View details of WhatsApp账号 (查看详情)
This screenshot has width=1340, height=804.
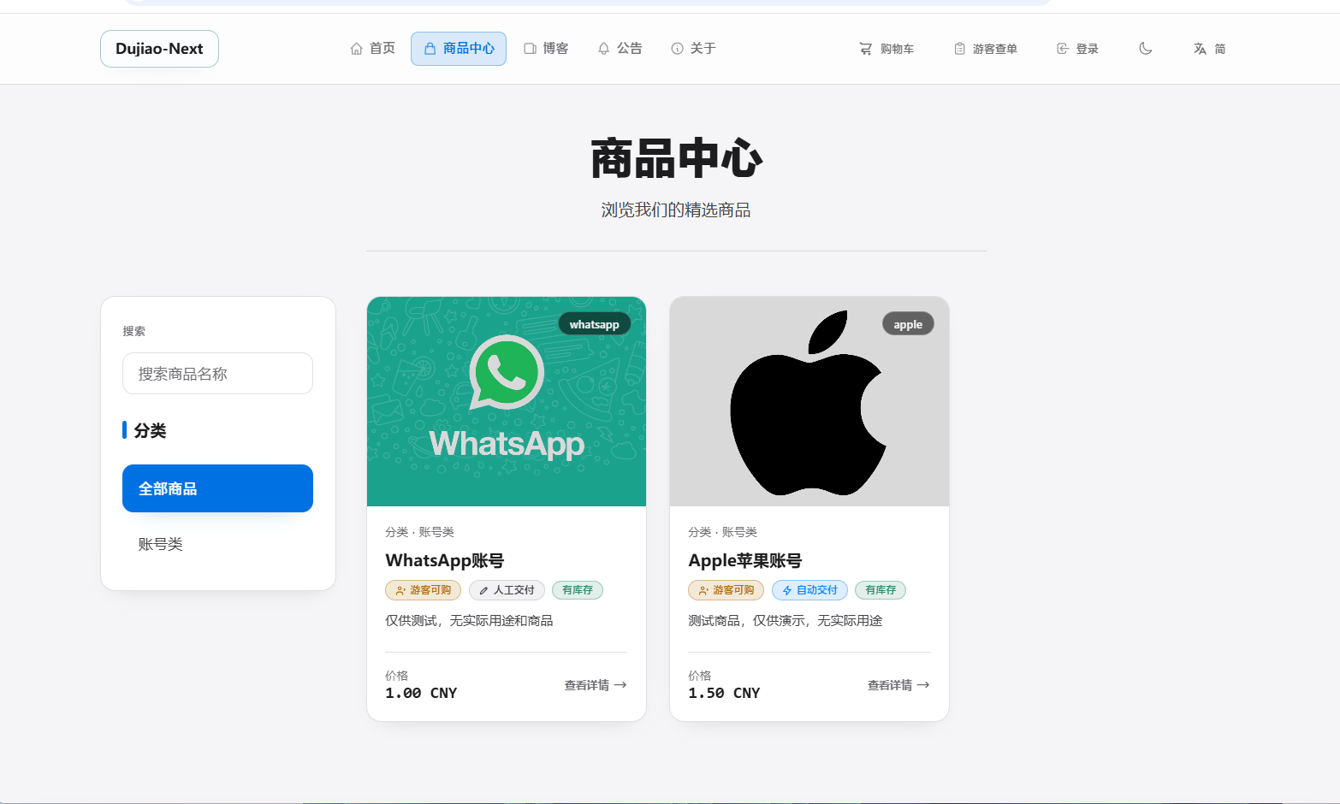click(x=596, y=685)
